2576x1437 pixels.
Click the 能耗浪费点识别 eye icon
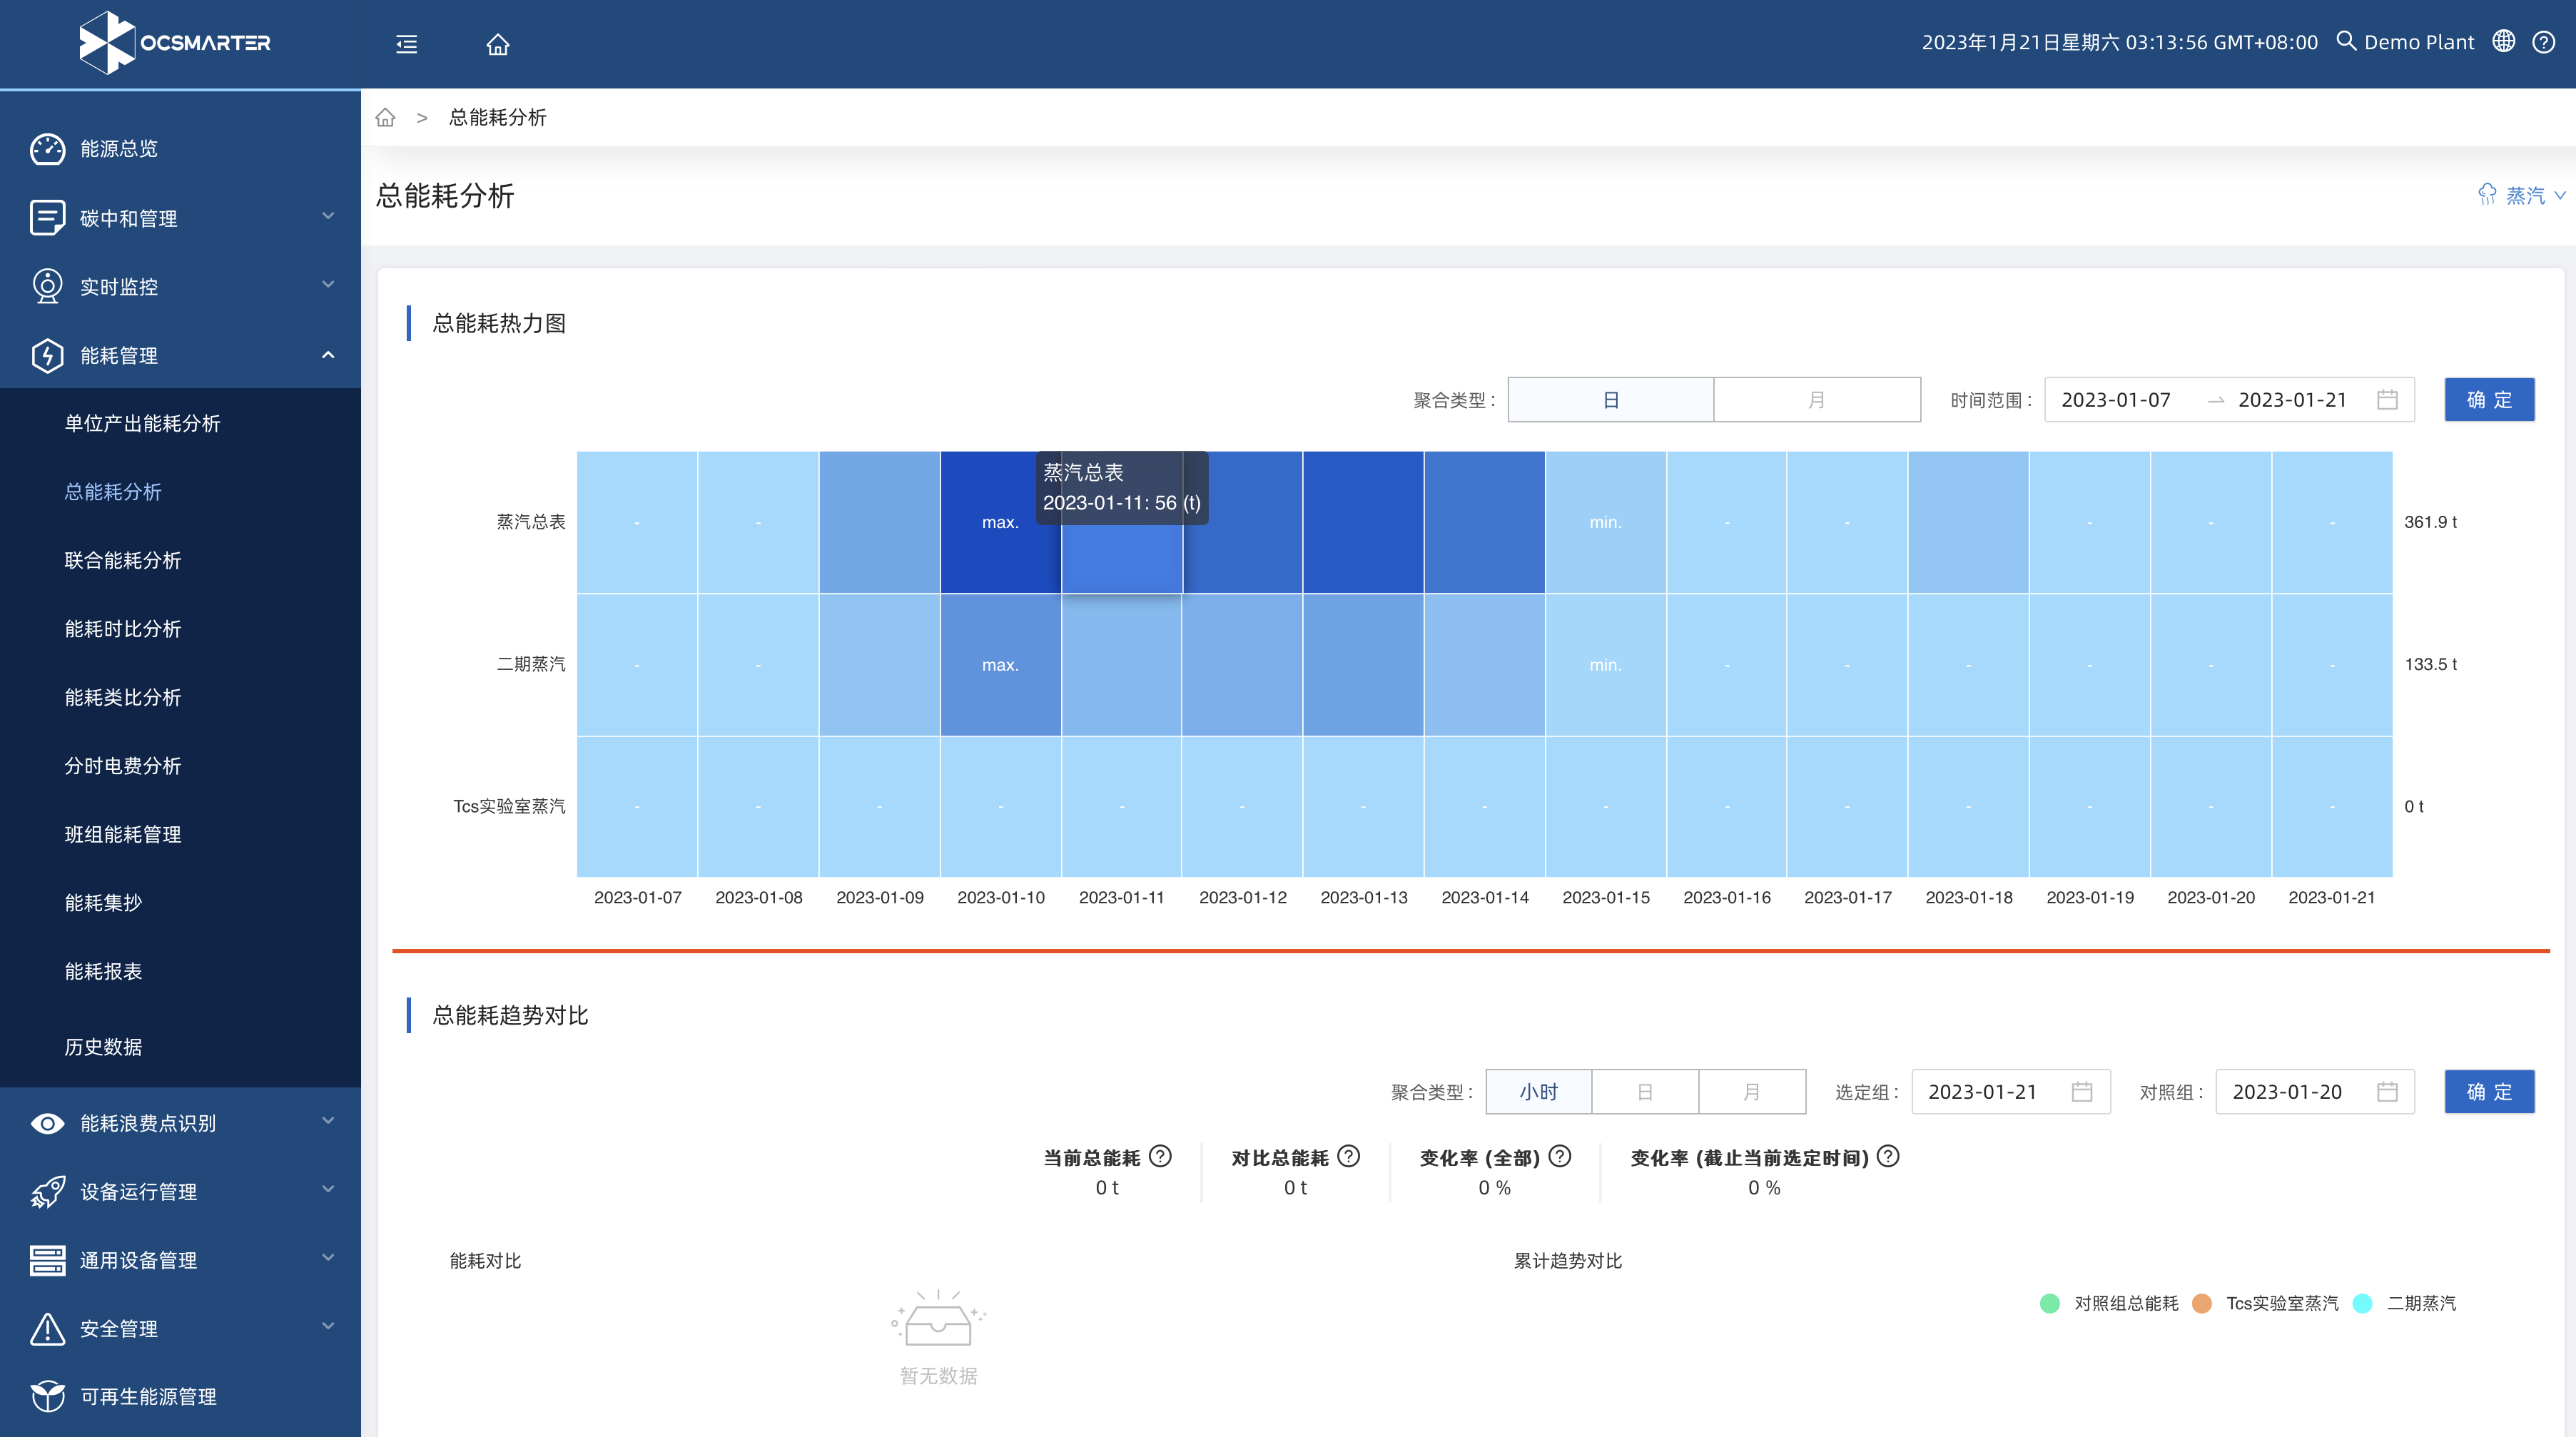point(47,1123)
